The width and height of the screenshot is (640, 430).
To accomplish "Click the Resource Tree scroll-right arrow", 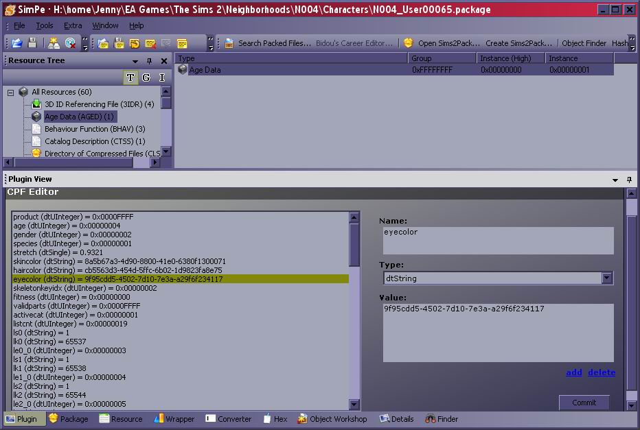I will click(155, 163).
